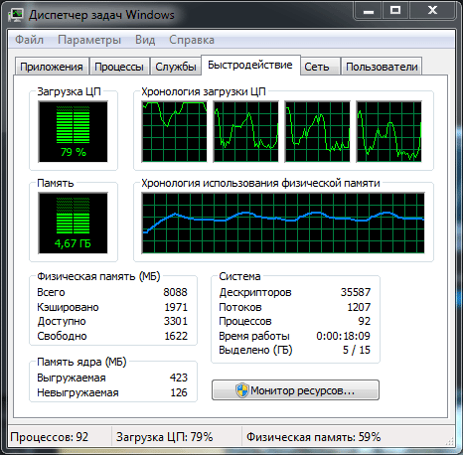Switch to the Приложения tab
Viewport: 463px width, 455px height.
[x=52, y=67]
